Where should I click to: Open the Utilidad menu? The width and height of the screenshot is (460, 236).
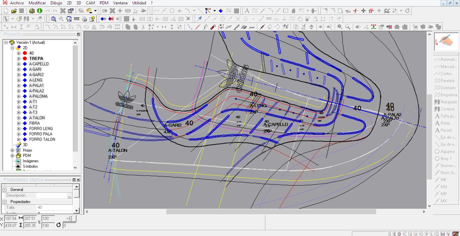tap(139, 3)
